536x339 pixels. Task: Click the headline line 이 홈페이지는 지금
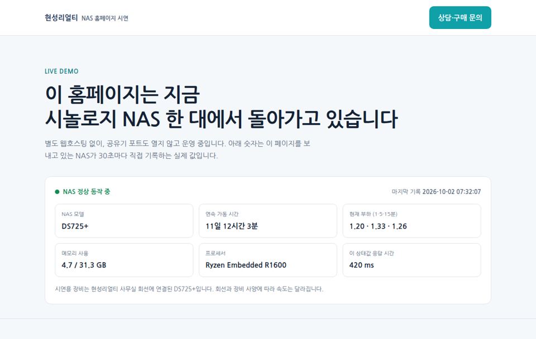click(122, 95)
